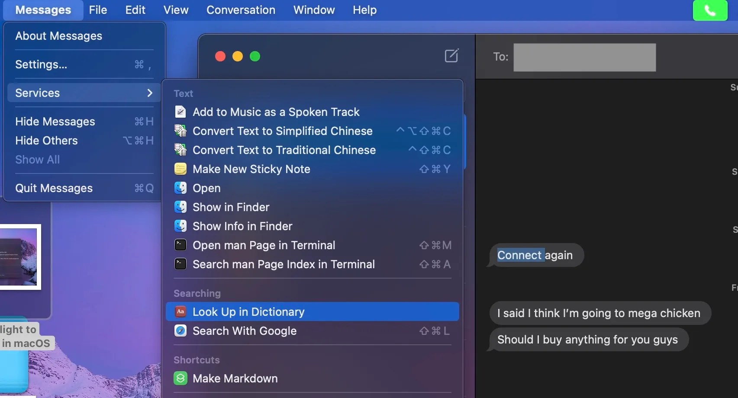Click the Terminal icon for Open man Page

(x=180, y=245)
